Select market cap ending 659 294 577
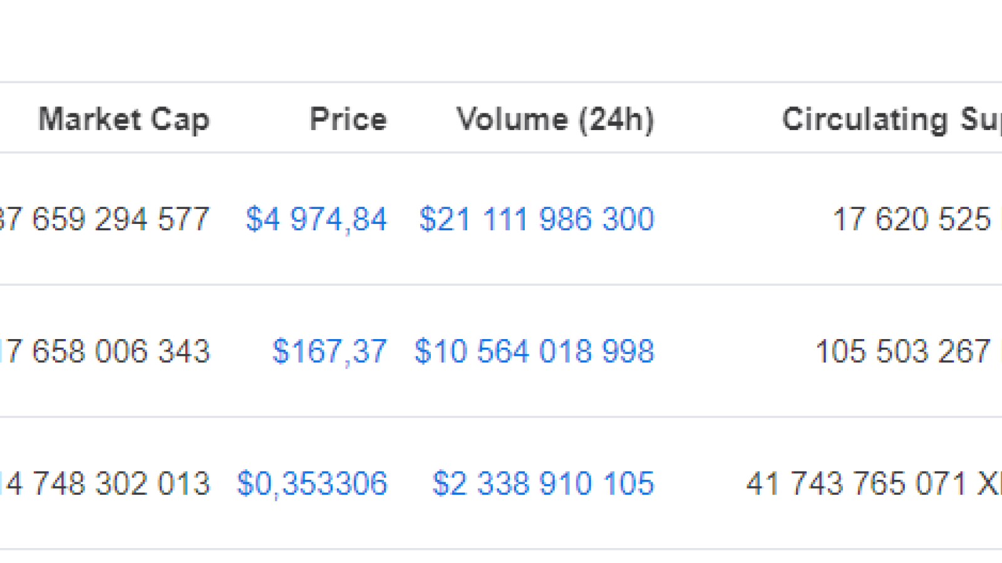 105,220
